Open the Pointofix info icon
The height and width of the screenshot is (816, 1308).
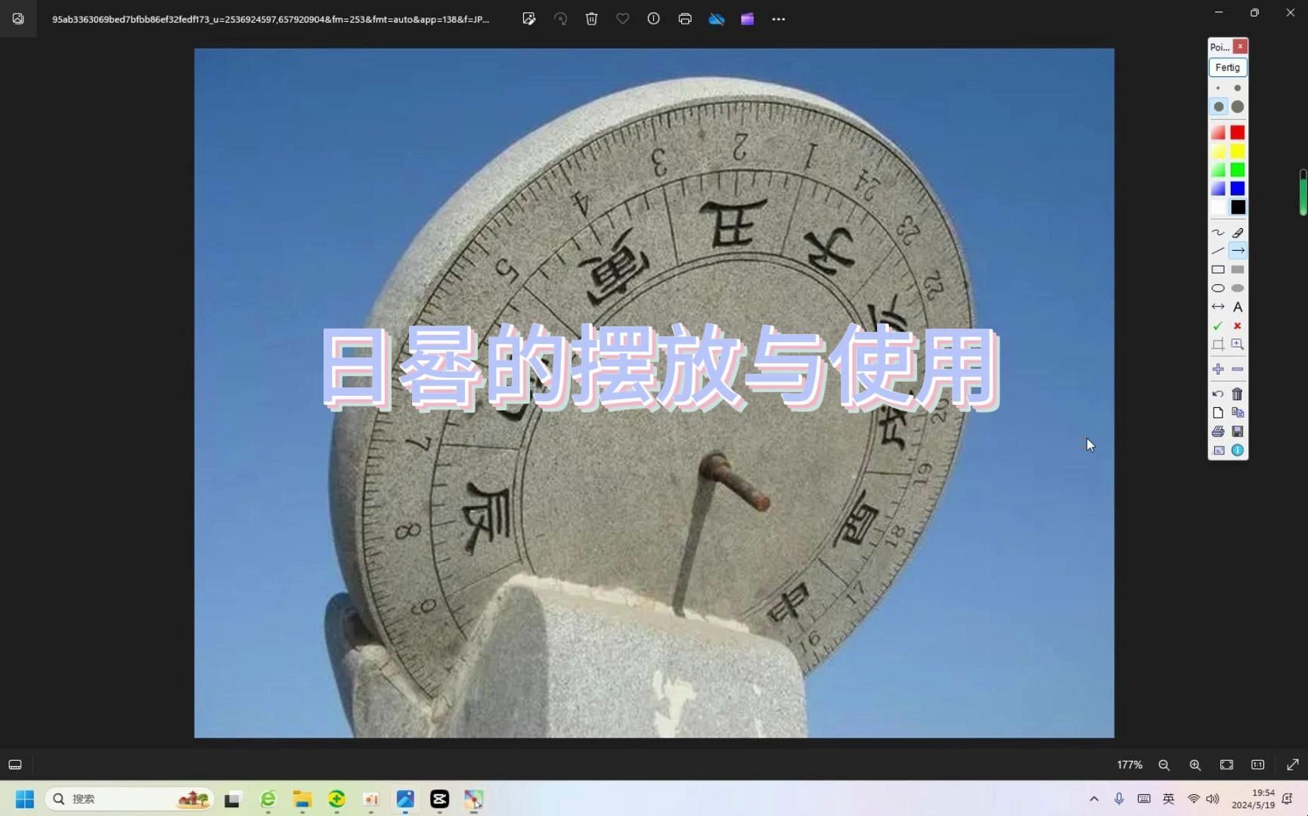click(1237, 450)
